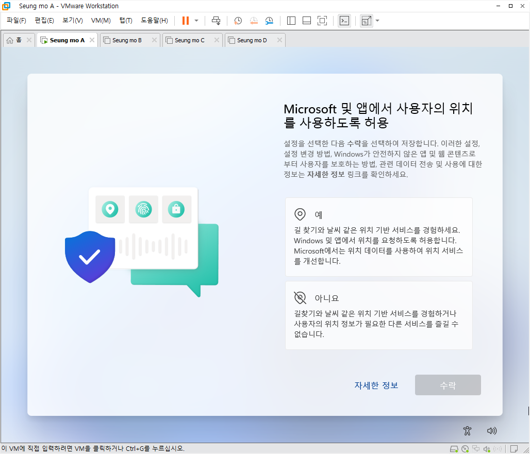Minimize the VMware Workstation window
The width and height of the screenshot is (530, 454).
[498, 6]
